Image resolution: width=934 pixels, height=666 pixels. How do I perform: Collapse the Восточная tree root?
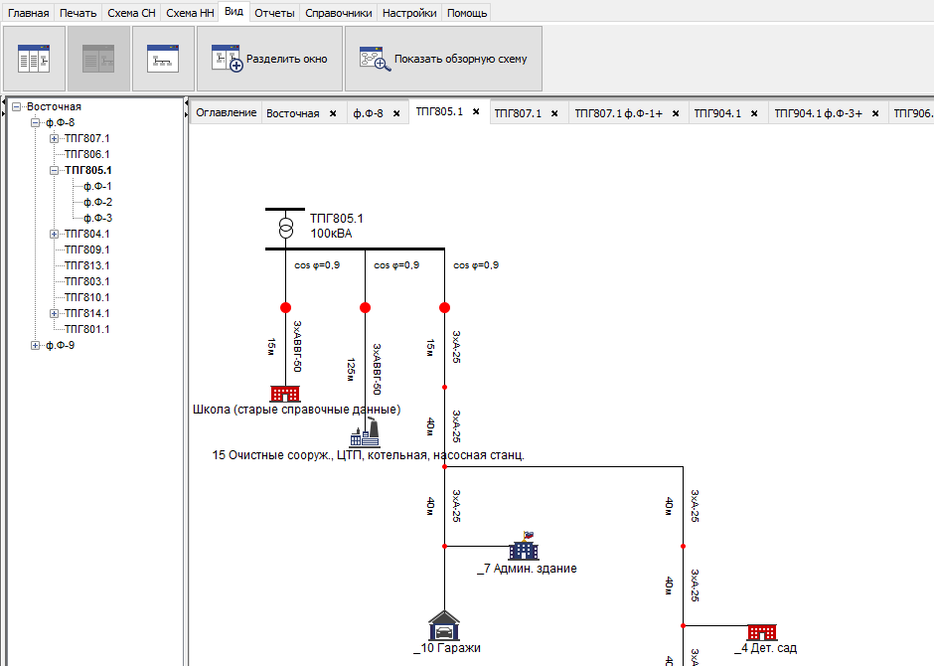pos(17,106)
